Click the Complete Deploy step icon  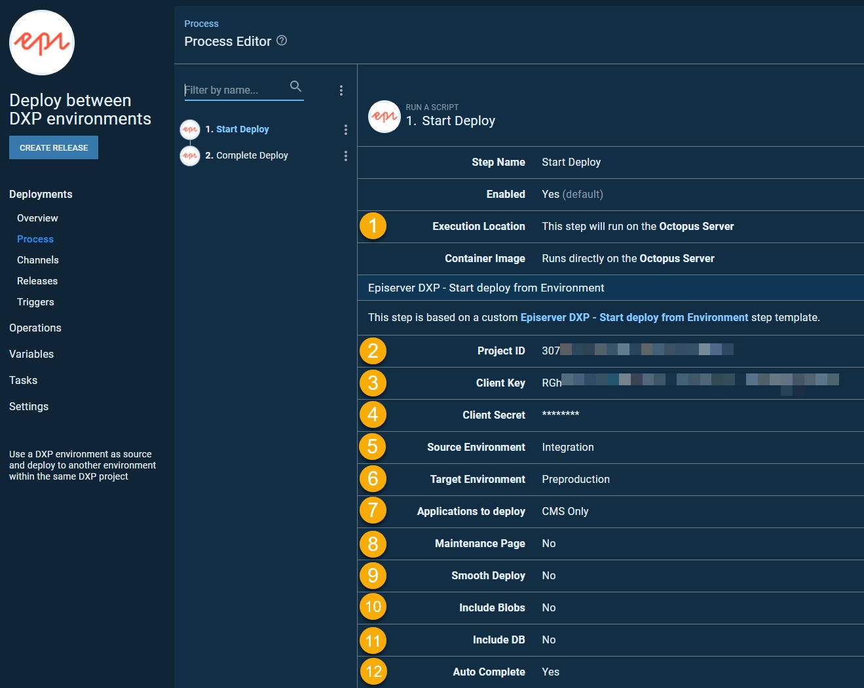pos(190,156)
